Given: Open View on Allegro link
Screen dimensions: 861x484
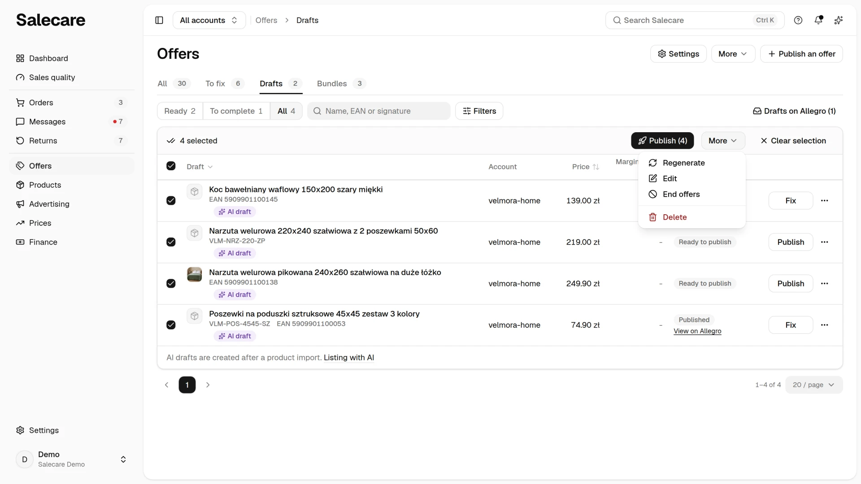Looking at the screenshot, I should (697, 331).
